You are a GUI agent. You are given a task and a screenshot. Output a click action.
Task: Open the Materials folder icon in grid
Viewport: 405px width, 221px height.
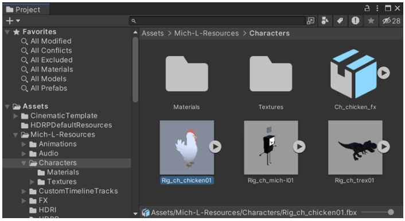point(187,74)
